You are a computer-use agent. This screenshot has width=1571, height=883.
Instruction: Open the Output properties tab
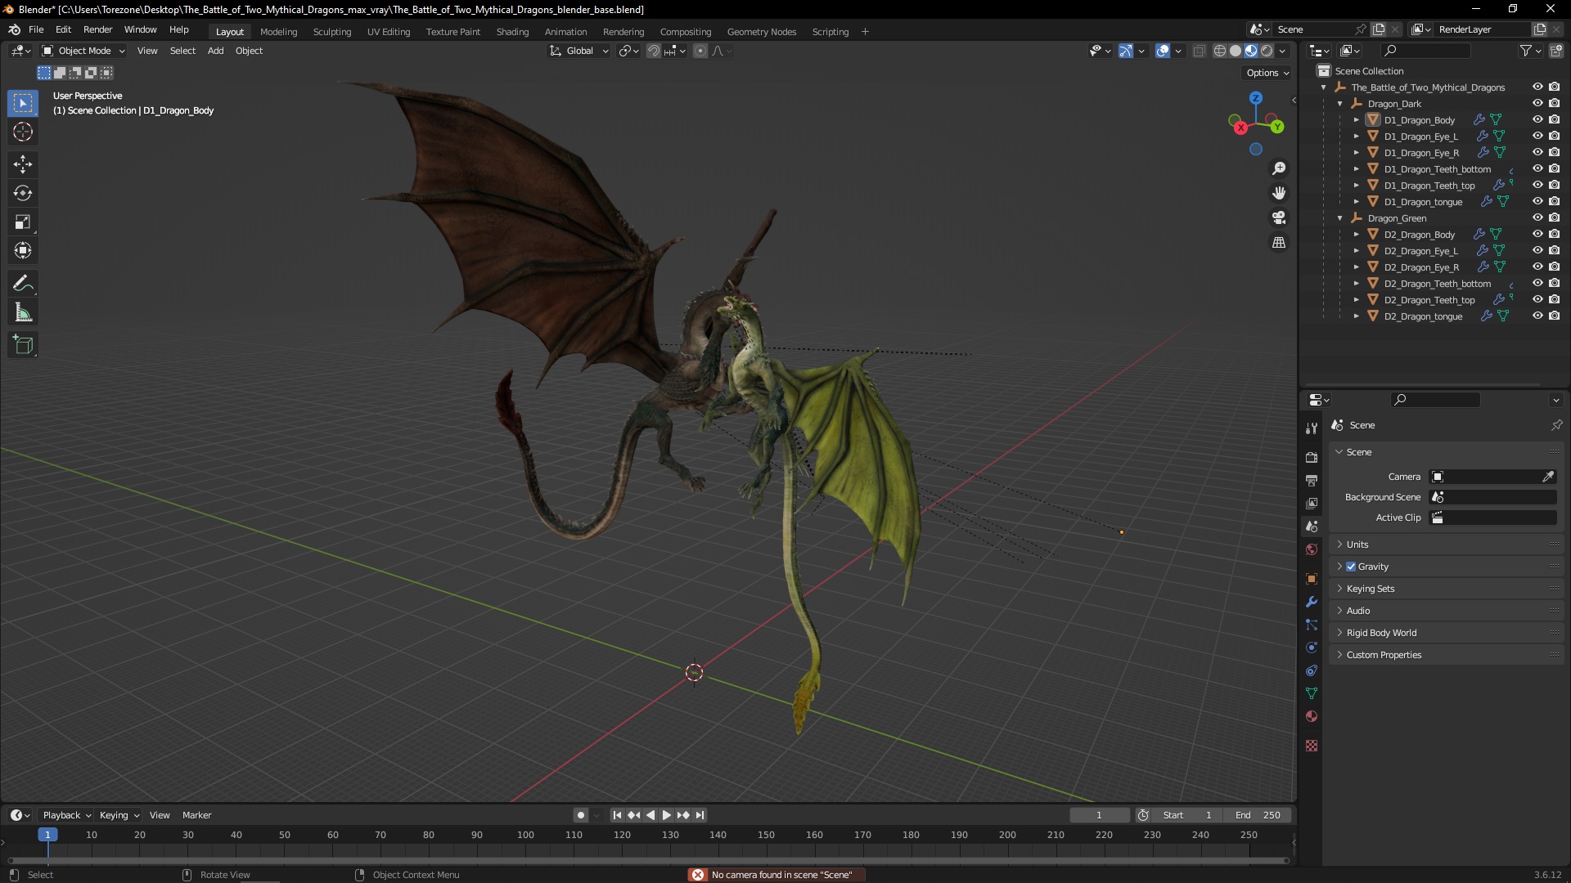click(x=1312, y=481)
